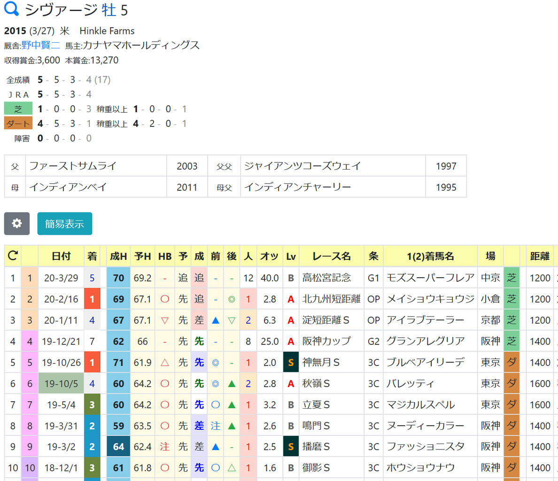Image resolution: width=558 pixels, height=481 pixels.
Task: Click owner name カナヤマホールディングス
Action: tap(141, 45)
